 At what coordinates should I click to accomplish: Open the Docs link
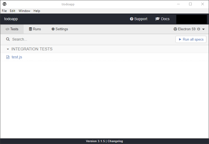[162, 19]
